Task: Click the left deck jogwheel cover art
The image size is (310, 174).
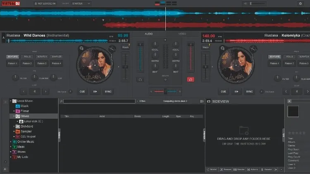Action: click(x=95, y=65)
